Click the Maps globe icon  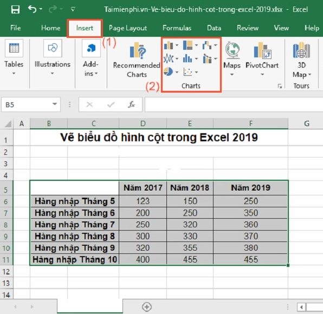(x=232, y=50)
